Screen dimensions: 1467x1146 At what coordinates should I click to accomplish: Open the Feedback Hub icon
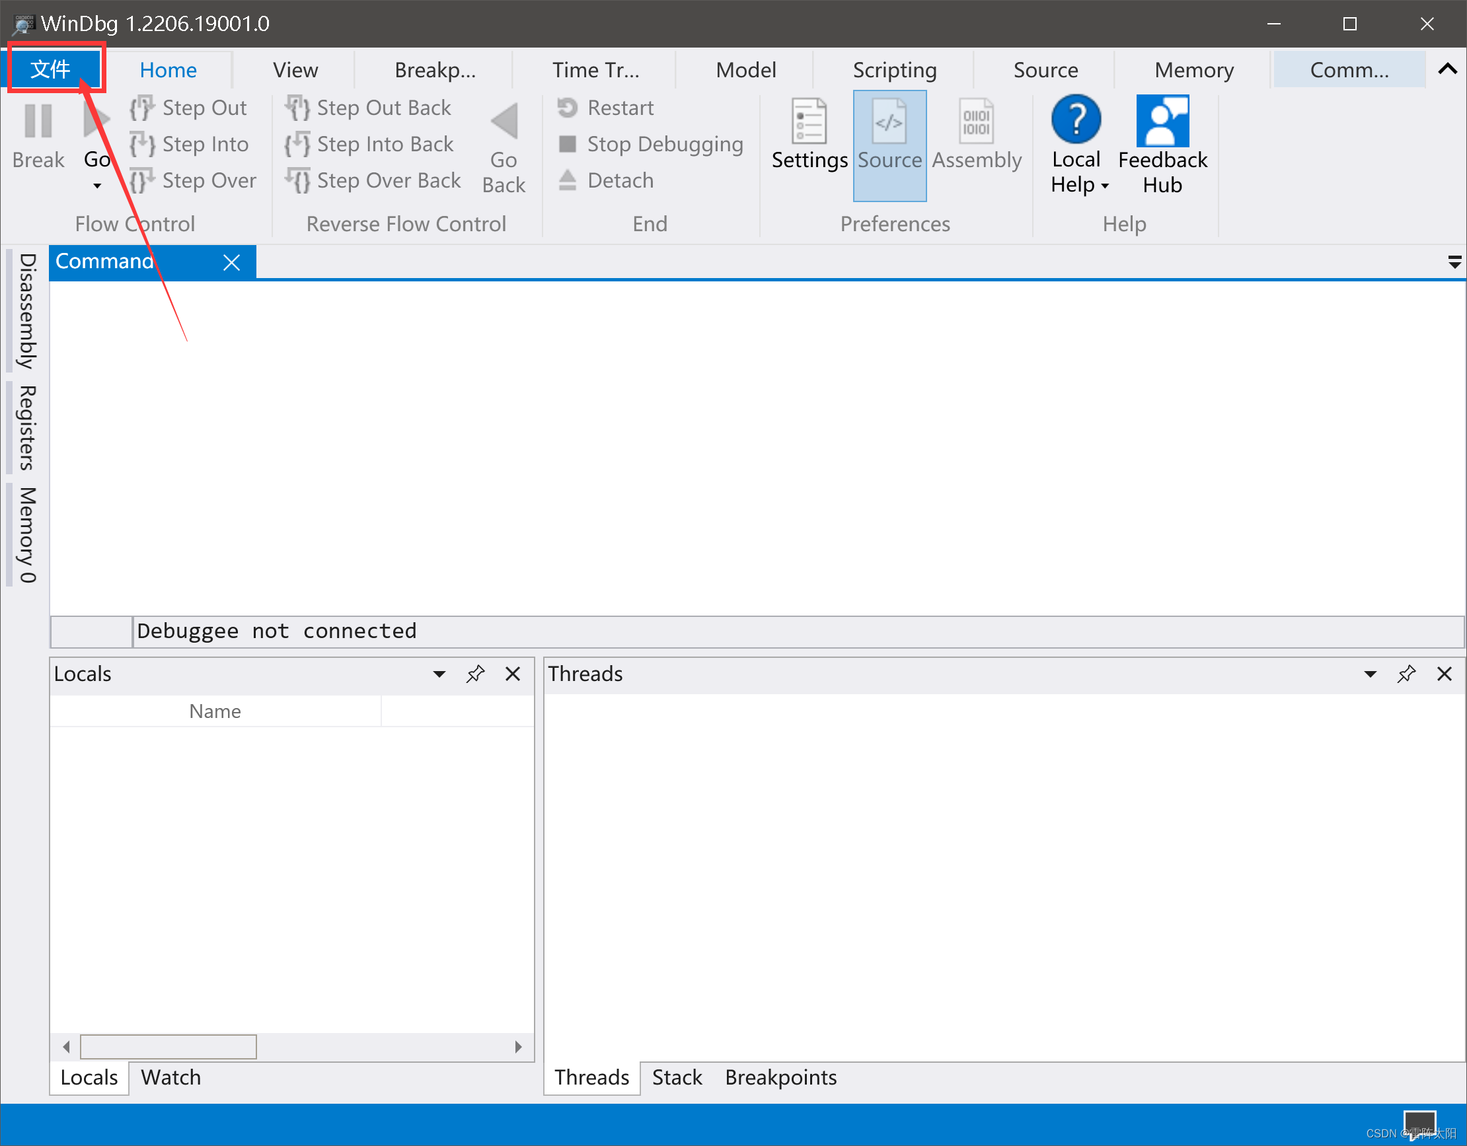pos(1162,122)
